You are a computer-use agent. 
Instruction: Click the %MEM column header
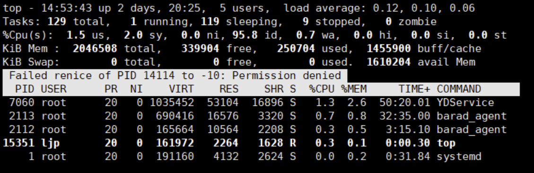pos(354,89)
